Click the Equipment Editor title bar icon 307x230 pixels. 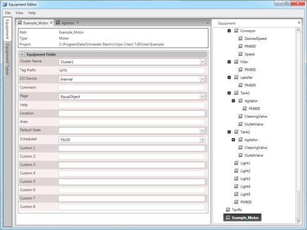point(5,4)
